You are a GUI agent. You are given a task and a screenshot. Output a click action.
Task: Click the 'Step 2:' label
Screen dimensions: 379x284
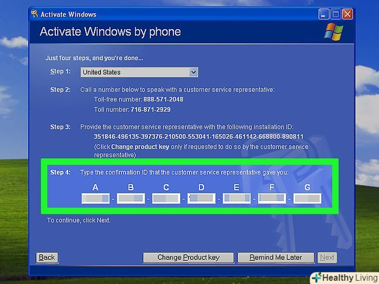(60, 89)
